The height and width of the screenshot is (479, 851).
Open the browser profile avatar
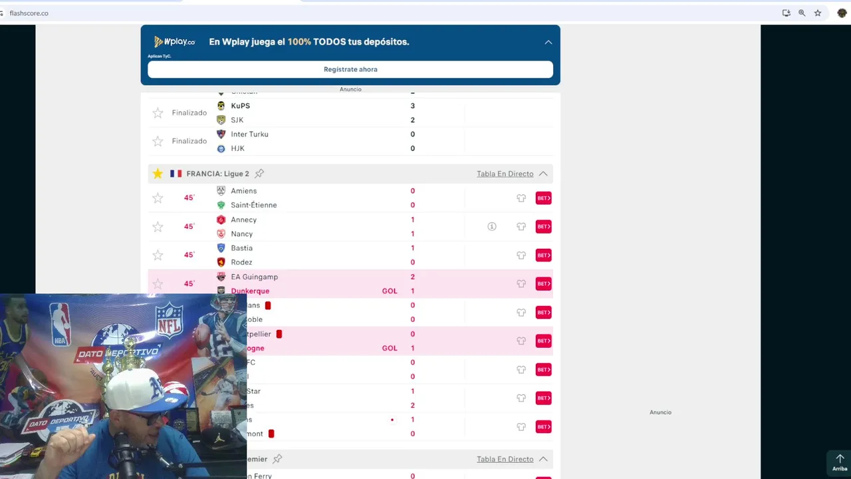tap(842, 13)
